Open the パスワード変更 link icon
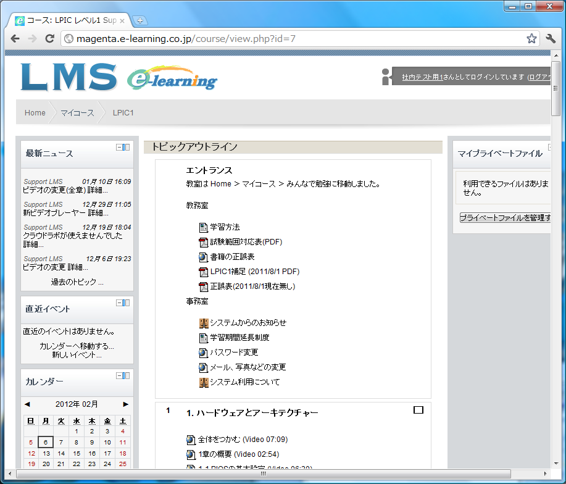The width and height of the screenshot is (566, 484). (203, 353)
